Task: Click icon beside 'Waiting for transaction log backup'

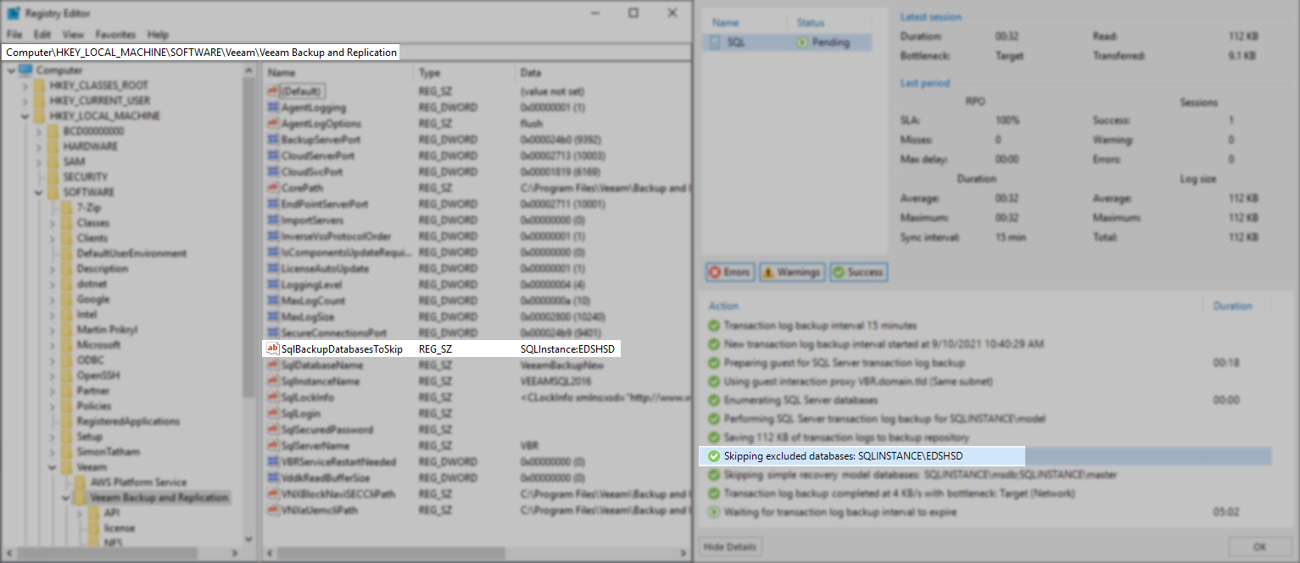Action: tap(713, 512)
